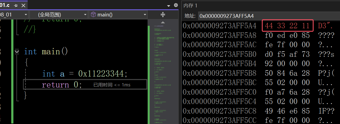Click the hex bytes f0 ed e0 85
Image resolution: width=340 pixels, height=124 pixels.
pos(287,35)
